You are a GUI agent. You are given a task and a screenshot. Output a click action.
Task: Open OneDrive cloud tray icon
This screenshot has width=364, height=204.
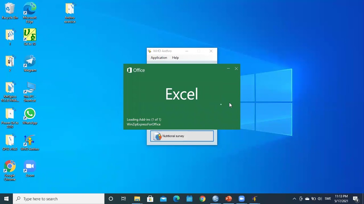[x=307, y=199]
